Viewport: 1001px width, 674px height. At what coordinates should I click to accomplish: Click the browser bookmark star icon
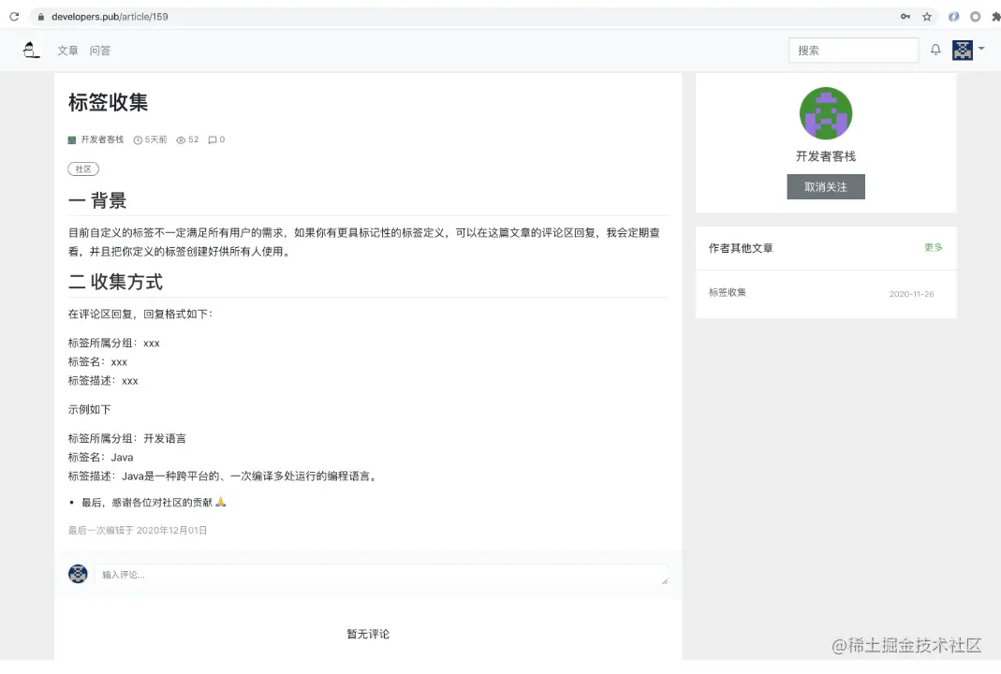pos(926,16)
